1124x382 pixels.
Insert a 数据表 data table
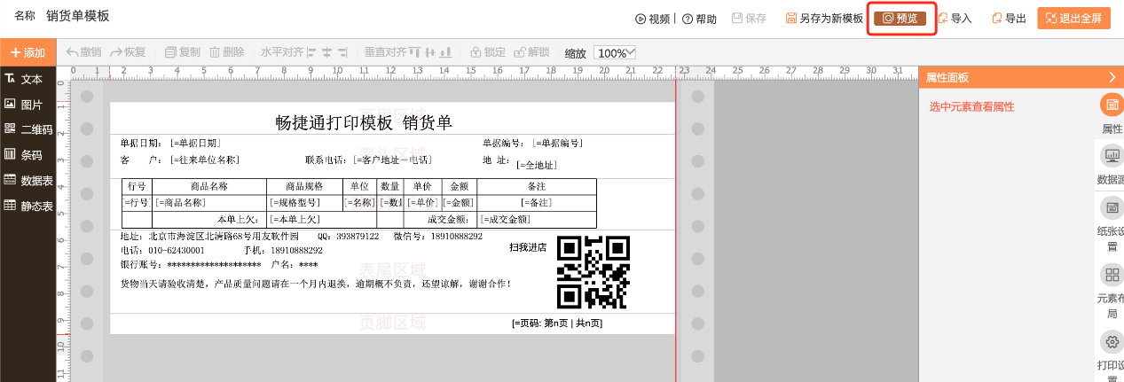(x=28, y=180)
